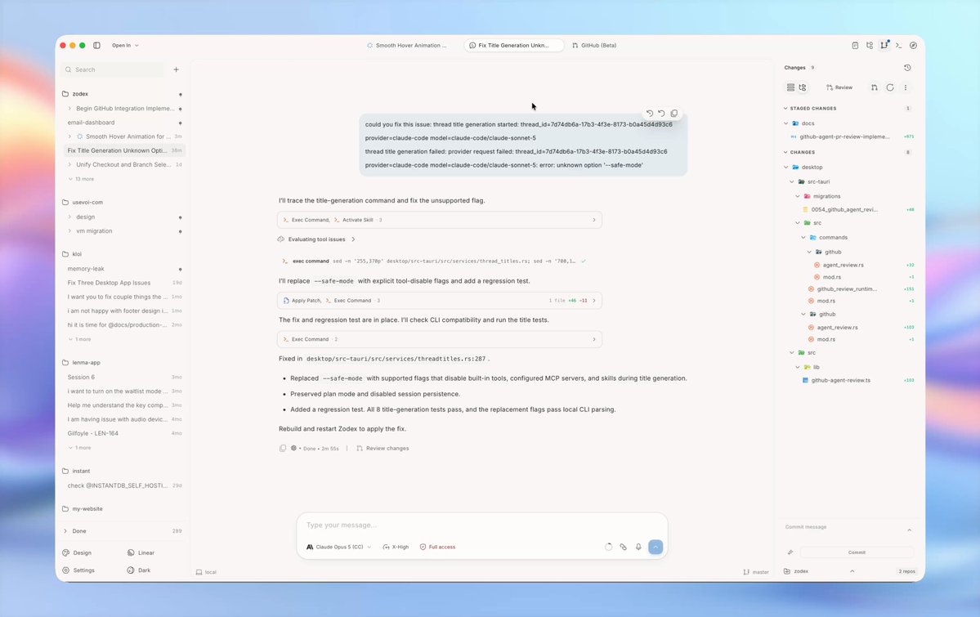Open the GitHub (Beta) tab
This screenshot has width=980, height=617.
click(593, 45)
